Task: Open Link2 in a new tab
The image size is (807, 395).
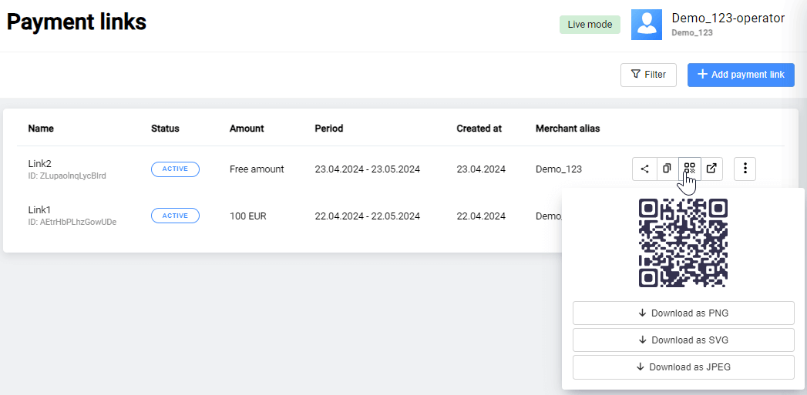Action: tap(711, 169)
